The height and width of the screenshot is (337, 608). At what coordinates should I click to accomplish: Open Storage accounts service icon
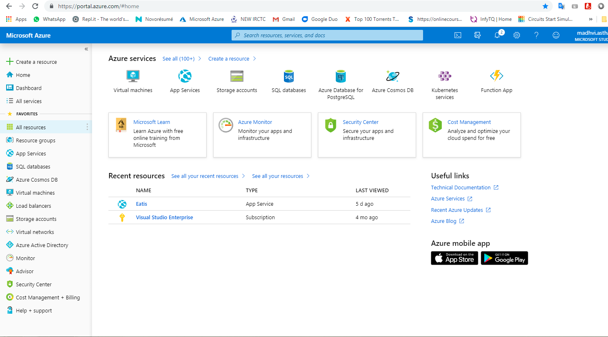[x=237, y=76]
